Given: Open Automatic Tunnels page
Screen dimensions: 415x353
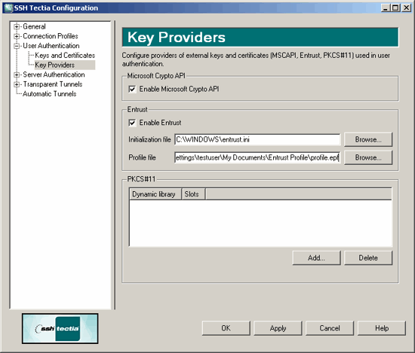Looking at the screenshot, I should pyautogui.click(x=50, y=94).
